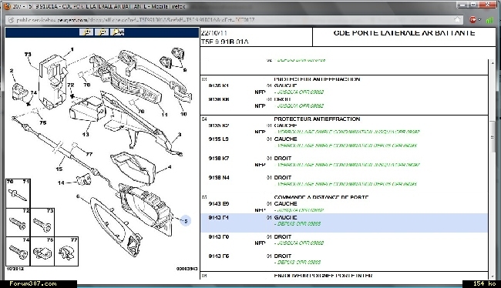This screenshot has height=288, width=501.
Task: Click callout number 13 on the diagram
Action: tap(86, 134)
